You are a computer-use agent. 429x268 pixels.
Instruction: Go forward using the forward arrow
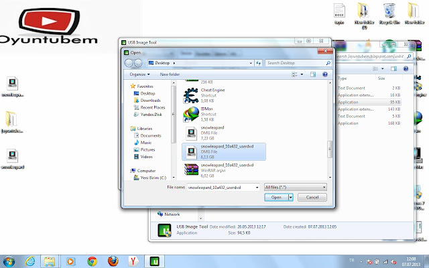[x=138, y=63]
